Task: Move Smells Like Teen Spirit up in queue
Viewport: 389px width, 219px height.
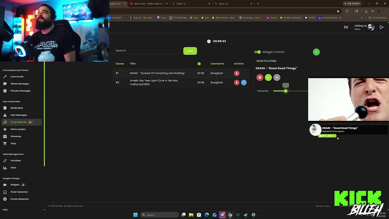Action: tap(243, 82)
